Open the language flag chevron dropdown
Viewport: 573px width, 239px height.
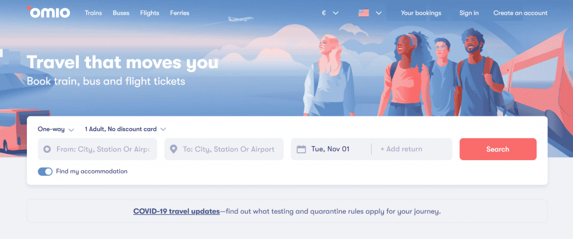pyautogui.click(x=379, y=13)
